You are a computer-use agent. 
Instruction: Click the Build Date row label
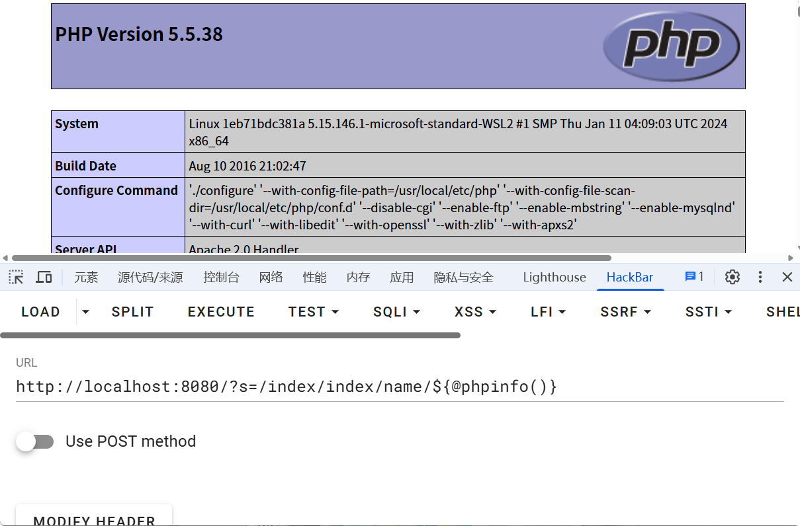tap(85, 166)
